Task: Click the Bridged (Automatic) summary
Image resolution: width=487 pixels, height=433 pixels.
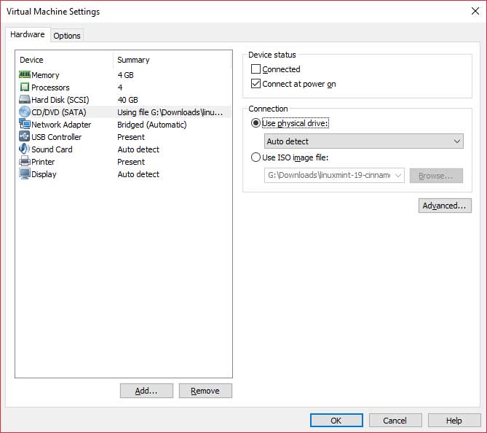Action: 152,125
